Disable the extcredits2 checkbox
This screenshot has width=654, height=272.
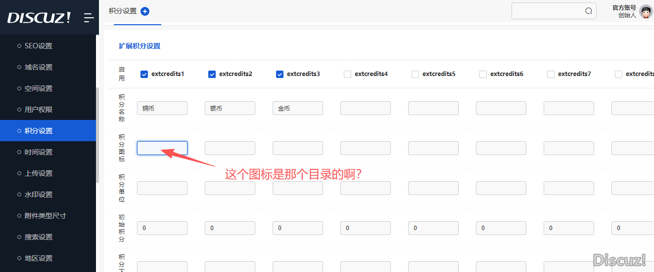click(x=212, y=74)
